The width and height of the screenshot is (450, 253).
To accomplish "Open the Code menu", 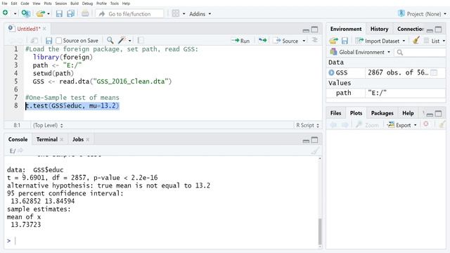I will 25,4.
